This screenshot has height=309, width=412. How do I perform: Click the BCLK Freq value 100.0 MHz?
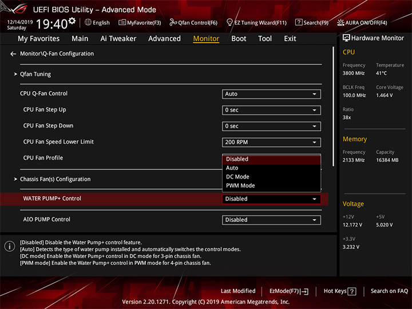(354, 95)
